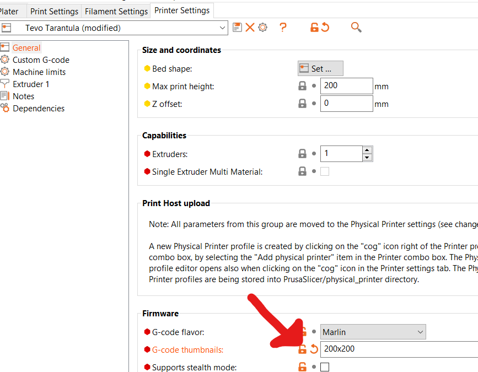Enable the Supports stealth mode checkbox
The height and width of the screenshot is (372, 478).
[x=325, y=367]
